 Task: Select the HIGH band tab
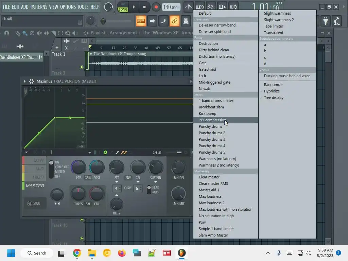tap(34, 177)
